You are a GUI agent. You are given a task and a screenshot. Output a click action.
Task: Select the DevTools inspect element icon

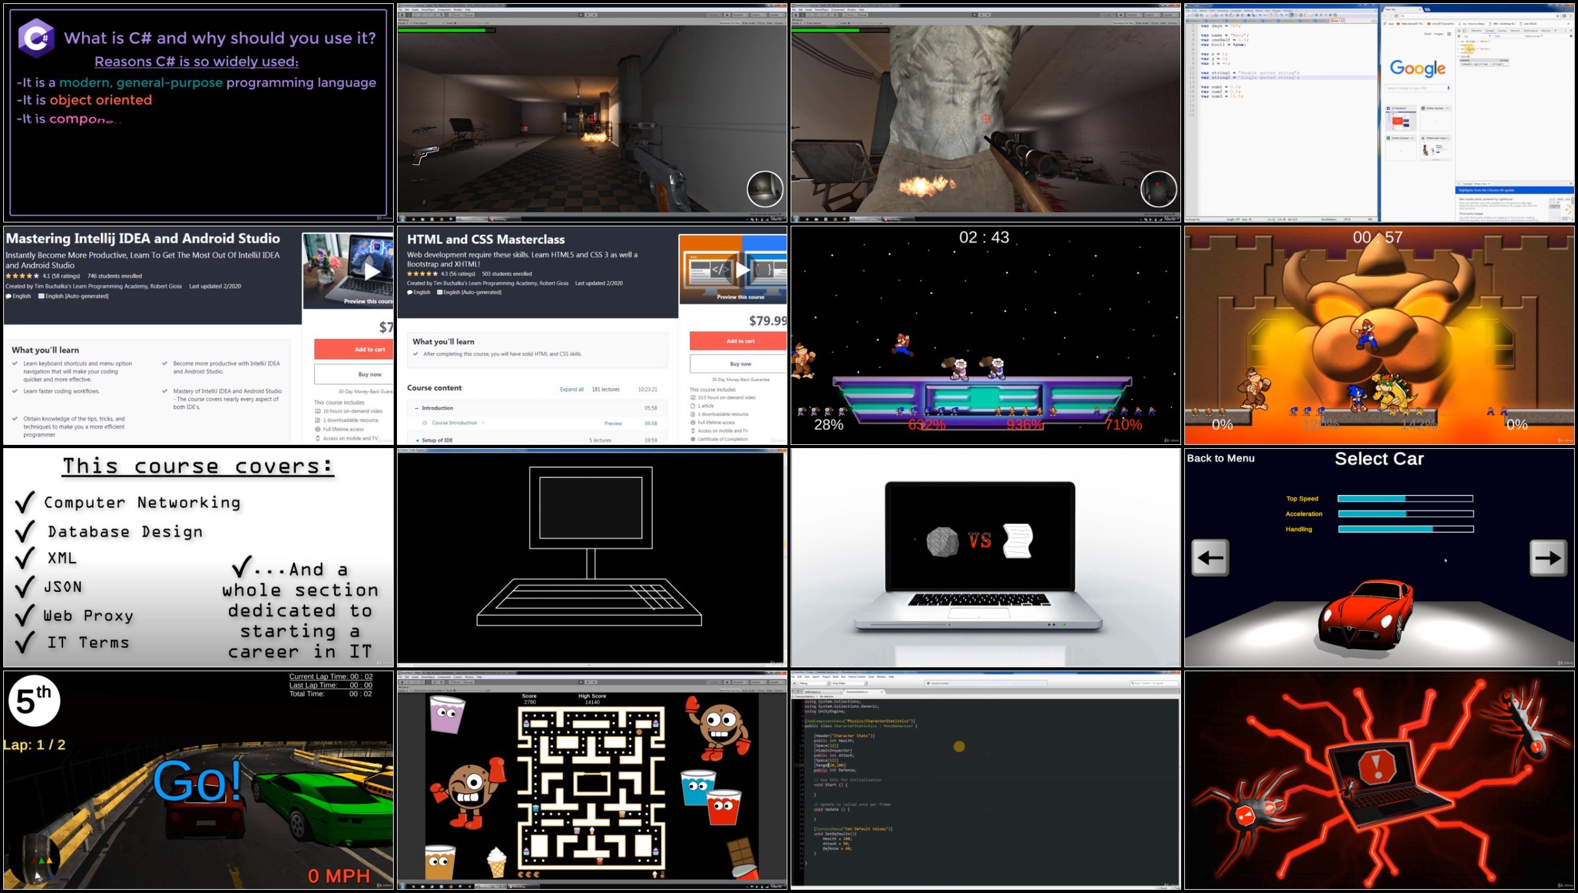coord(1459,31)
